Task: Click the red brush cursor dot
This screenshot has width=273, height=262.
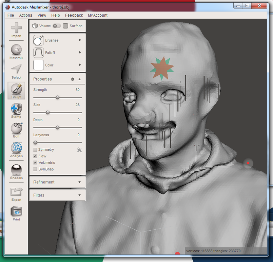Action: [248, 163]
